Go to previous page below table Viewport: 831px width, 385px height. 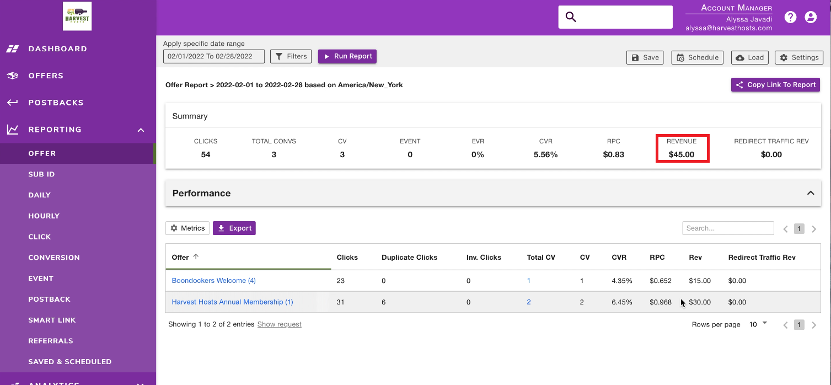tap(786, 325)
